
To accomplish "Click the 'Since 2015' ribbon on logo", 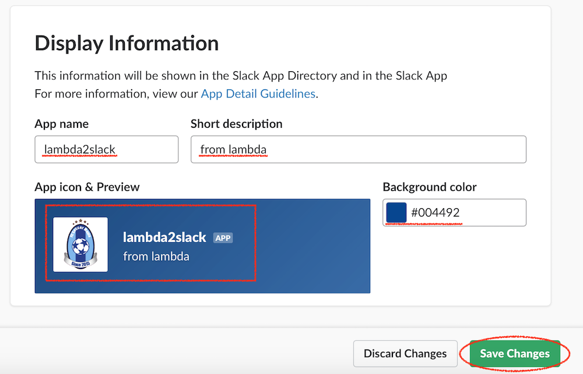I will [x=80, y=263].
